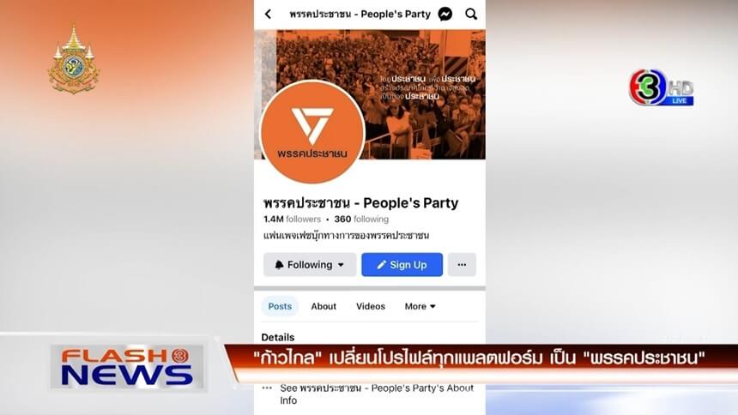Image resolution: width=738 pixels, height=415 pixels.
Task: Tap the back arrow in the header
Action: tap(268, 14)
